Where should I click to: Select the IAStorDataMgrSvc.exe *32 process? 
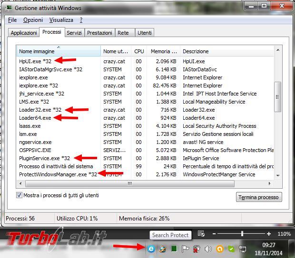[x=145, y=69]
